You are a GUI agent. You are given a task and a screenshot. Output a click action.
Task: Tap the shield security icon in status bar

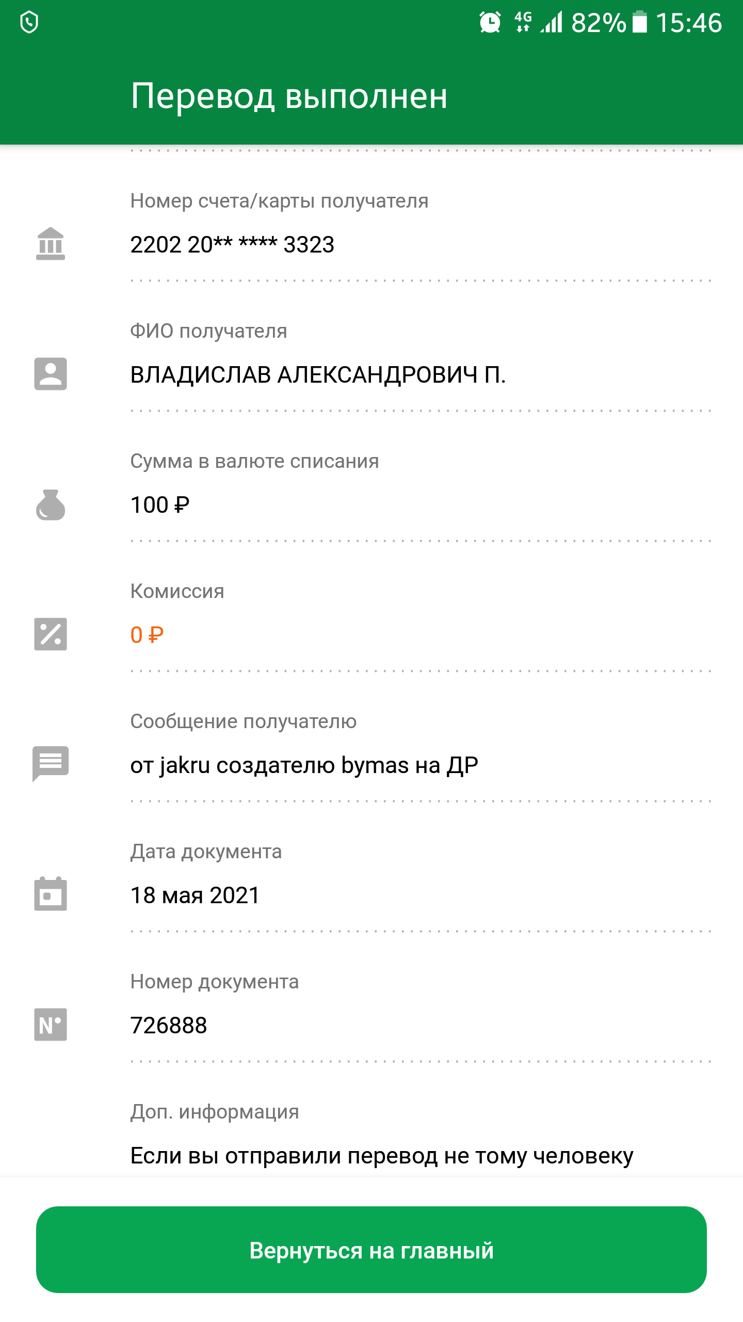click(x=29, y=23)
